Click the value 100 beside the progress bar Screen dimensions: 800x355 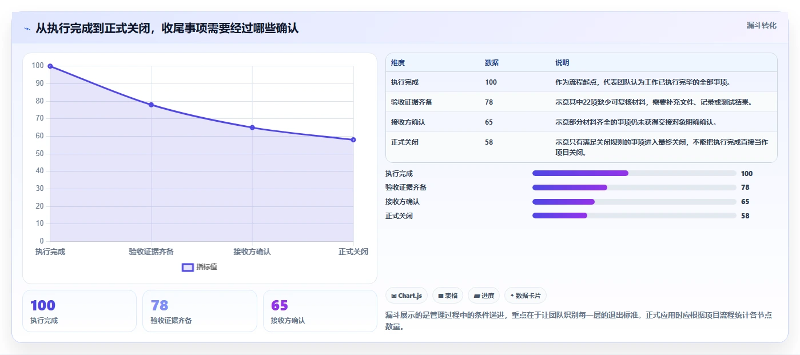click(x=747, y=174)
